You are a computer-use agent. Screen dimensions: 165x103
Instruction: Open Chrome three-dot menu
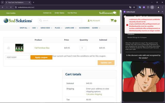pyautogui.click(x=162, y=7)
